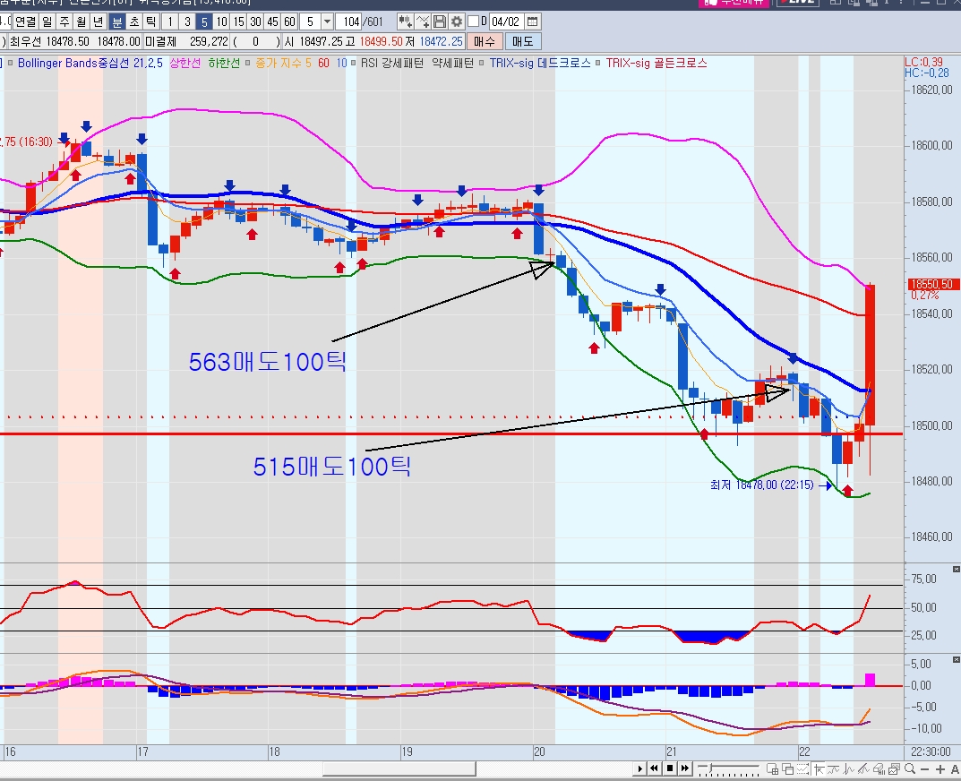Select the 틱 (tick) period button
Screen dimensions: 961x781
(150, 22)
